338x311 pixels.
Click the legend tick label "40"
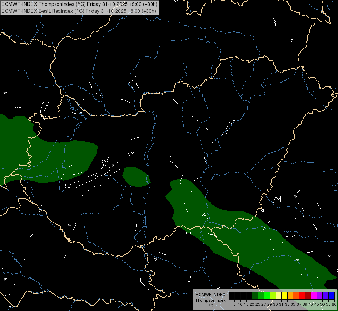click(311, 304)
